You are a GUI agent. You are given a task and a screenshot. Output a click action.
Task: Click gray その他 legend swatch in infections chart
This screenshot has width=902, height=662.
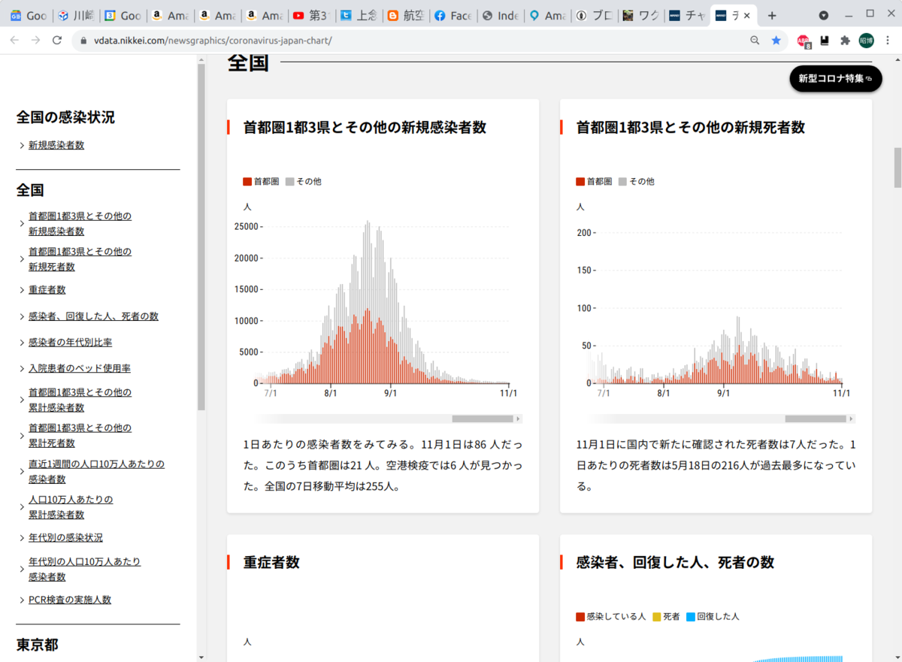[289, 181]
